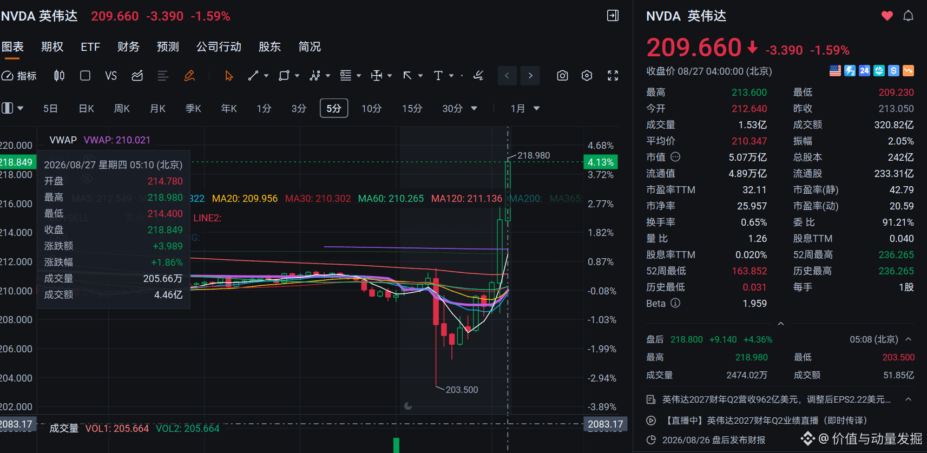
Task: Select the 月K timeframe
Action: pos(157,109)
